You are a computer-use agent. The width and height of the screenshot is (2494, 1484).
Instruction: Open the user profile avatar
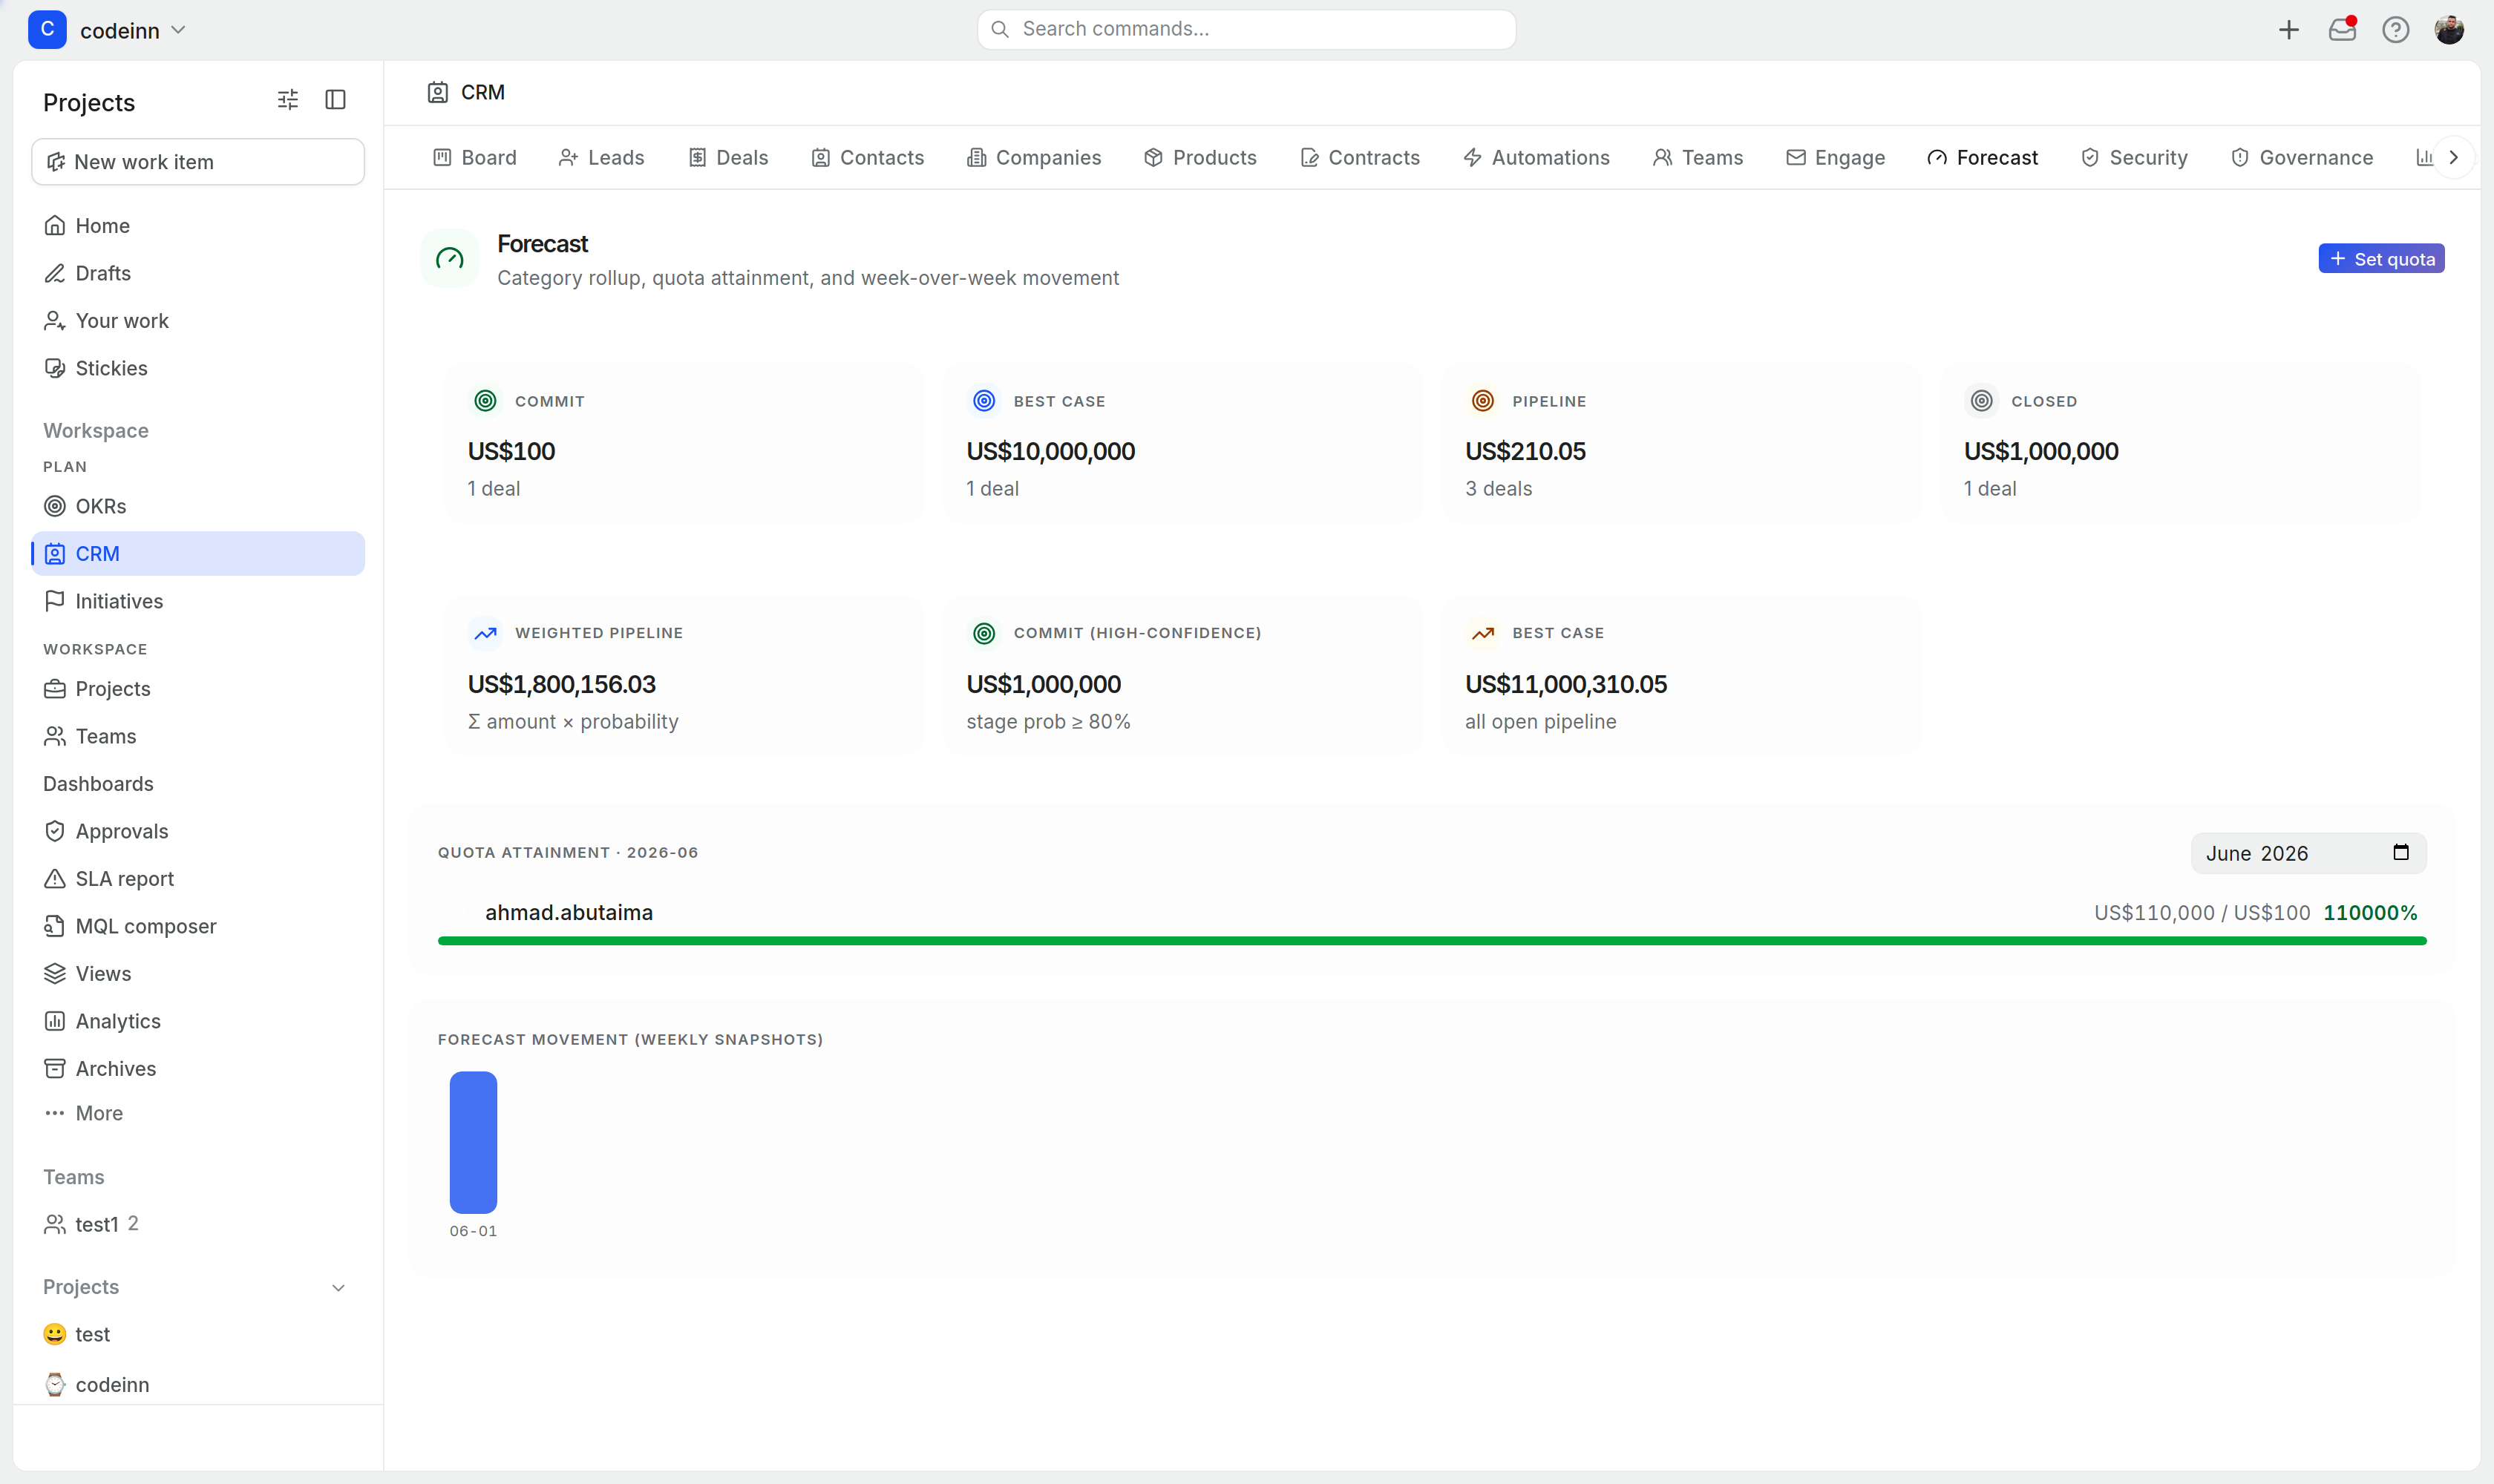[x=2449, y=30]
